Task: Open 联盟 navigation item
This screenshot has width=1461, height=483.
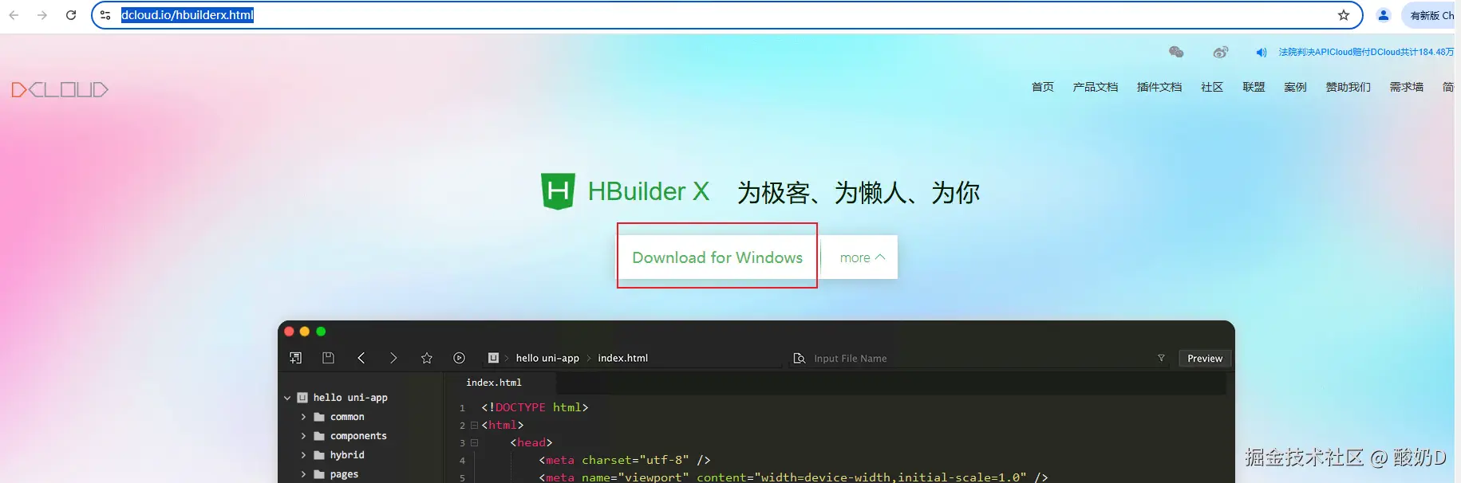Action: click(1253, 87)
